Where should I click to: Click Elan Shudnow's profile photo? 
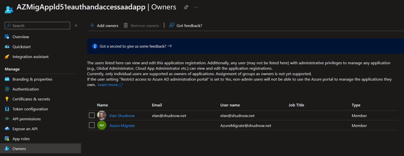102,116
